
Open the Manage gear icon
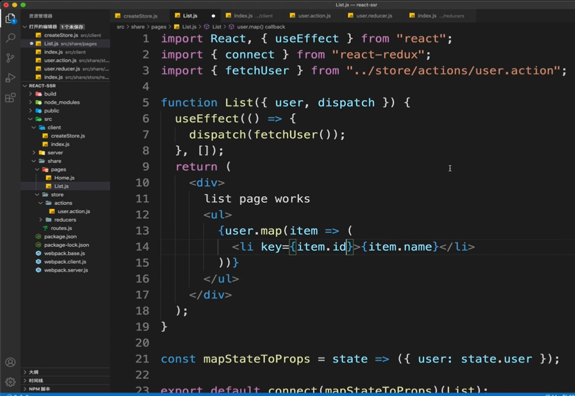[10, 382]
